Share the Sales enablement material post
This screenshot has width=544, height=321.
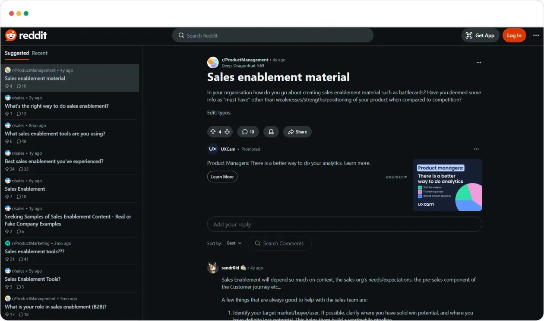point(297,131)
